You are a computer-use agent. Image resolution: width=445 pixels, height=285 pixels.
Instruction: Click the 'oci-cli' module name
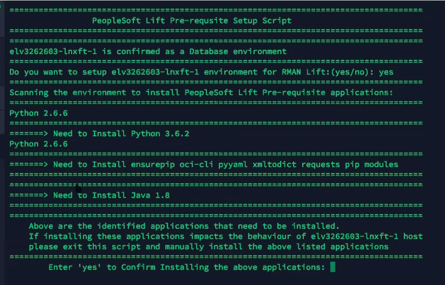pyautogui.click(x=196, y=165)
